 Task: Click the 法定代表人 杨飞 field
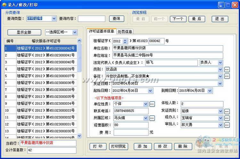[172, 63]
